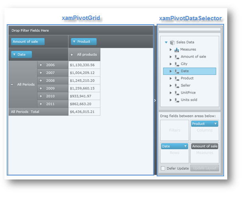The image size is (242, 197).
Task: Expand the 2006 row
Action: [x=41, y=65]
